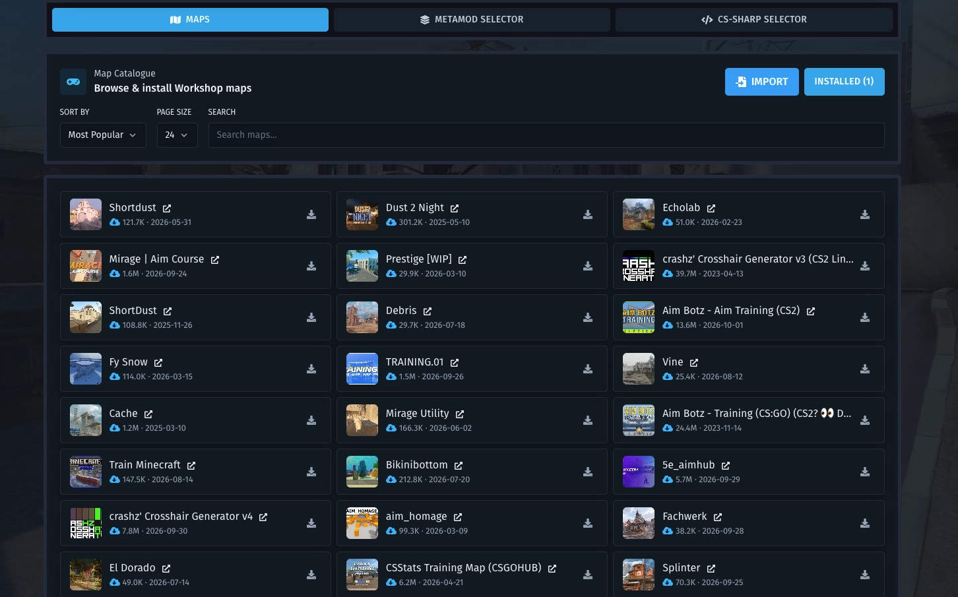
Task: Open El Dorado external link icon
Action: (x=166, y=569)
